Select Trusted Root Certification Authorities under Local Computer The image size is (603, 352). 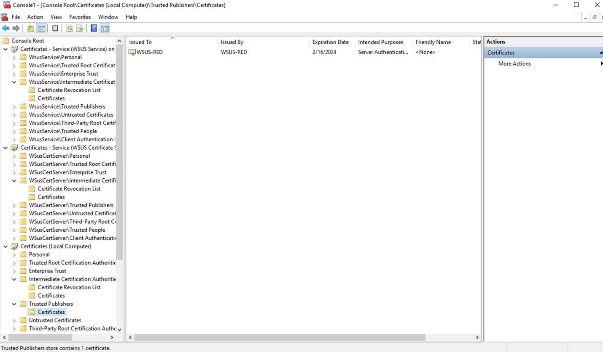[72, 263]
